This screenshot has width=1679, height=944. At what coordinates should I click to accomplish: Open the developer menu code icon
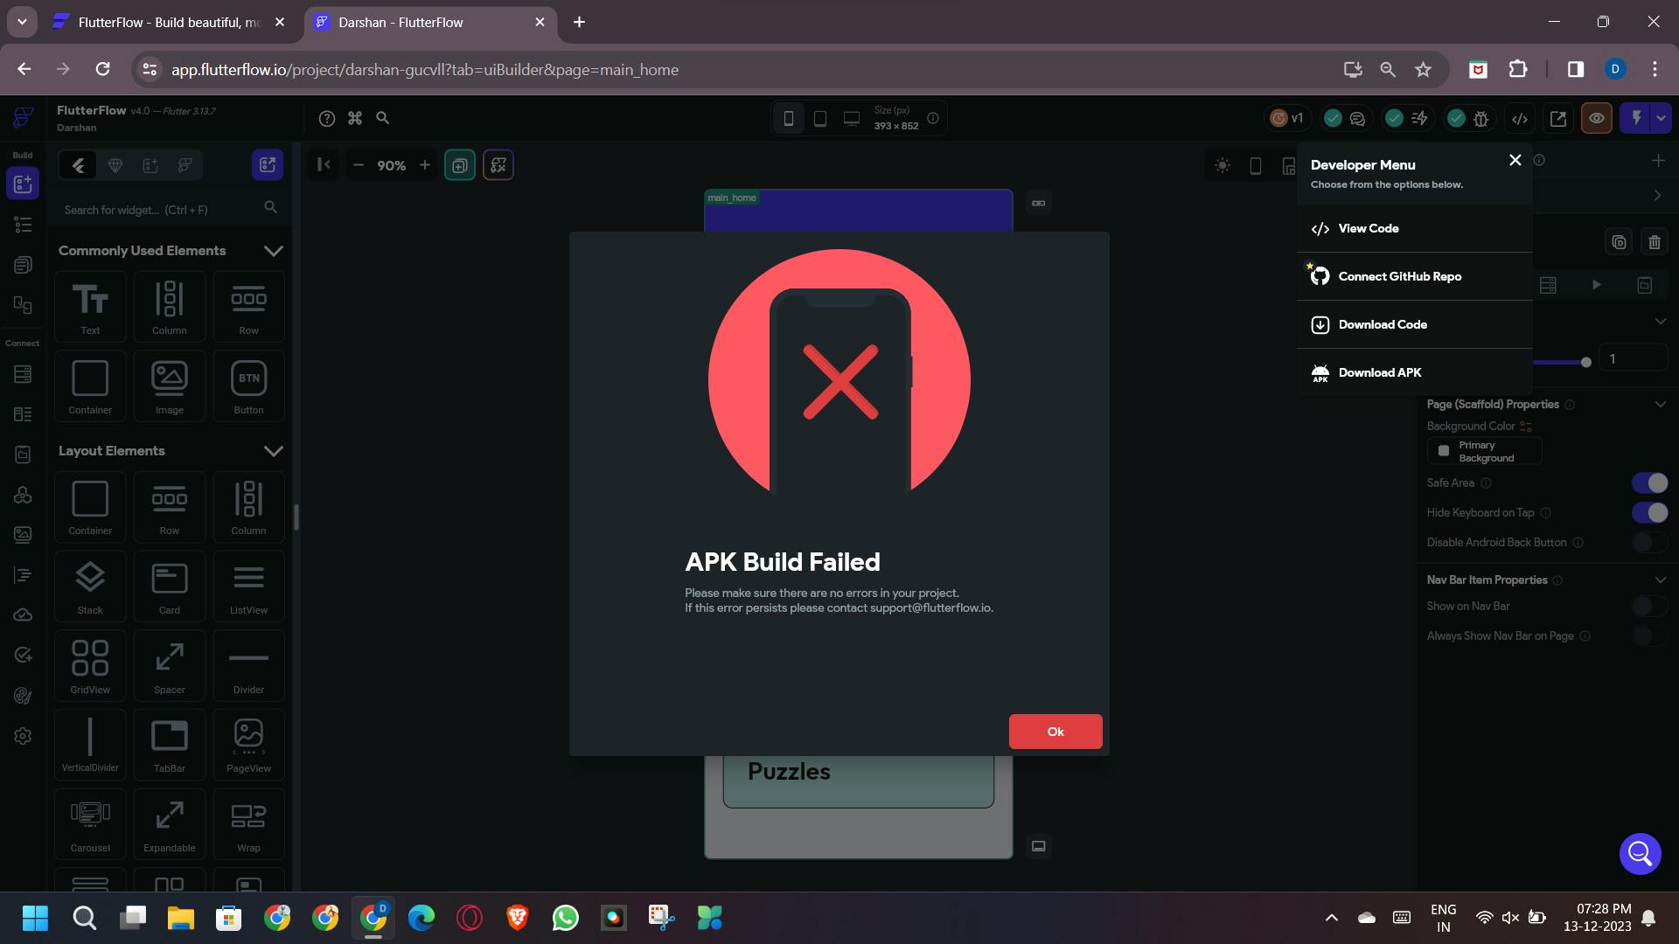pyautogui.click(x=1520, y=118)
